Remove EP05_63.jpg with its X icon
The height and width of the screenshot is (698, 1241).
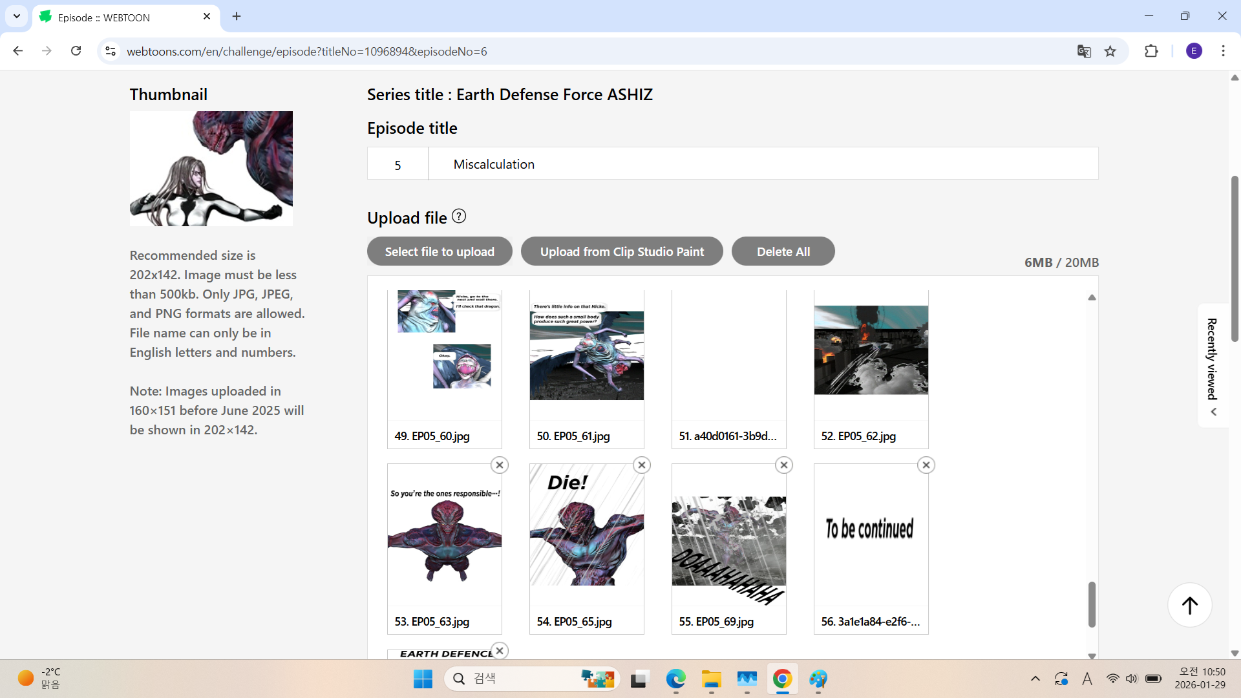[500, 465]
